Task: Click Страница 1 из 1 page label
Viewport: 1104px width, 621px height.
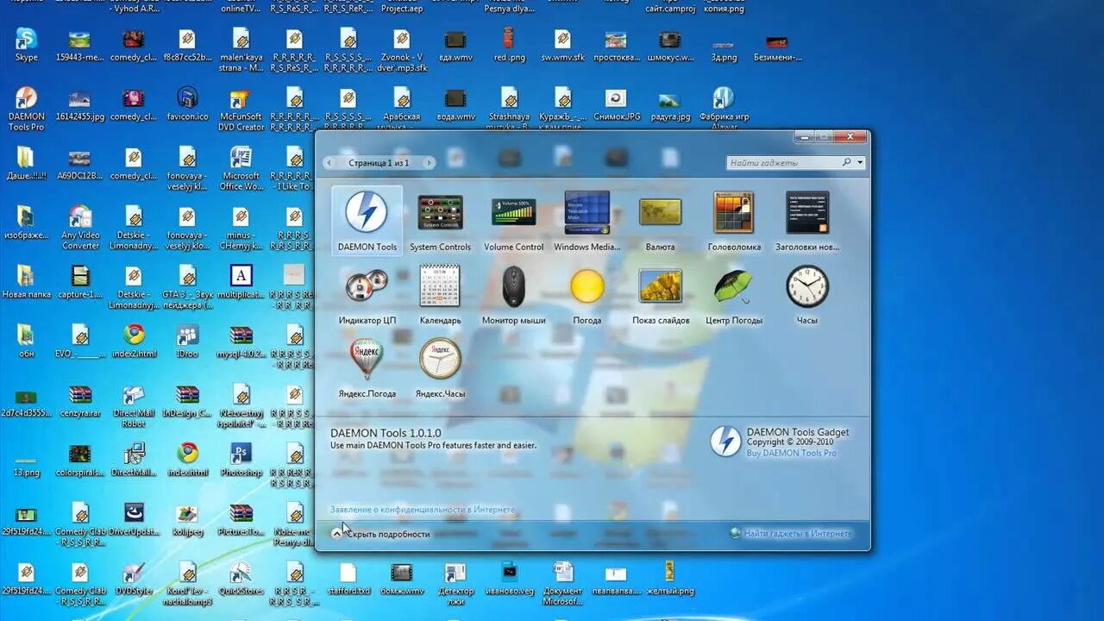Action: click(x=379, y=162)
